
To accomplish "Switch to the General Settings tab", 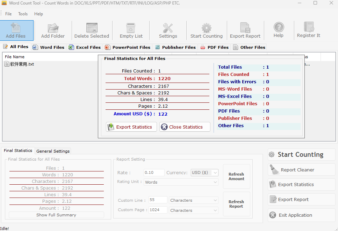I will click(x=53, y=151).
